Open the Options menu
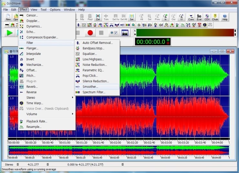 pyautogui.click(x=55, y=10)
